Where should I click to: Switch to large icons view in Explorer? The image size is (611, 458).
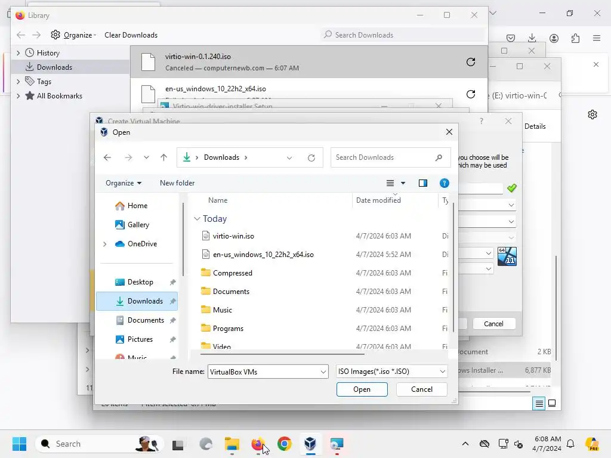click(x=552, y=403)
